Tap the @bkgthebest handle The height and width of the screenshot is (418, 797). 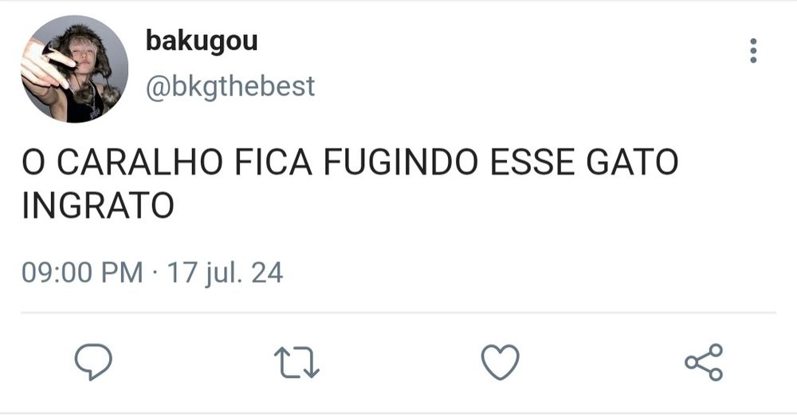click(230, 86)
